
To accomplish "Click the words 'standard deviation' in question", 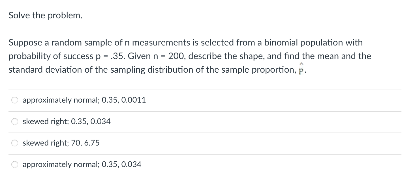I will [45, 70].
